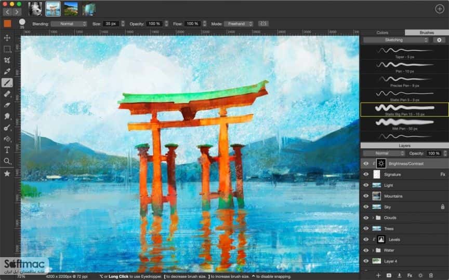Open the Mode Freehand dropdown
The width and height of the screenshot is (449, 280).
click(x=239, y=24)
